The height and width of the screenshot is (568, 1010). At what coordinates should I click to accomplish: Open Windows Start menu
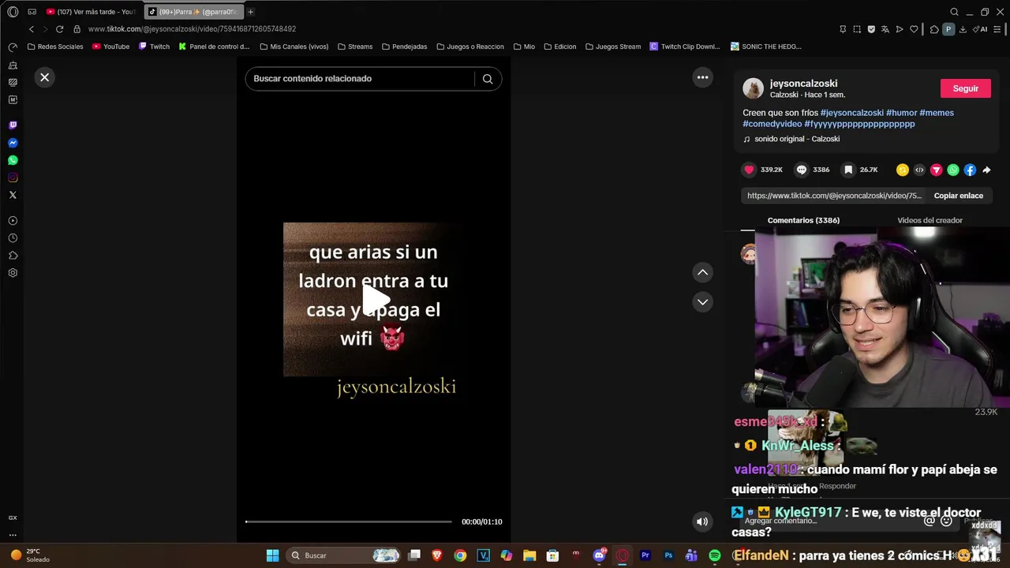[272, 555]
